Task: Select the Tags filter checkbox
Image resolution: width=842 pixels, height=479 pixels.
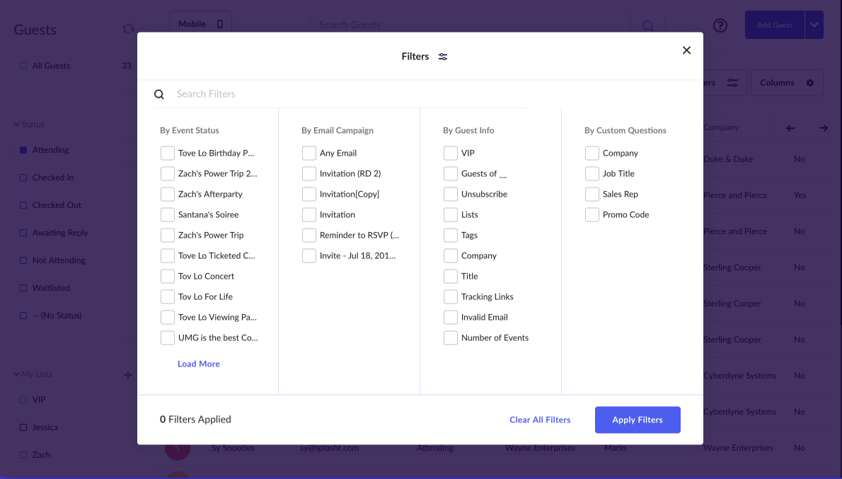Action: (x=451, y=235)
